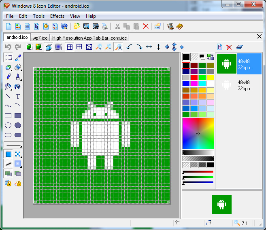Rotate image right with curved arrow
266x230 pixels.
(139, 47)
